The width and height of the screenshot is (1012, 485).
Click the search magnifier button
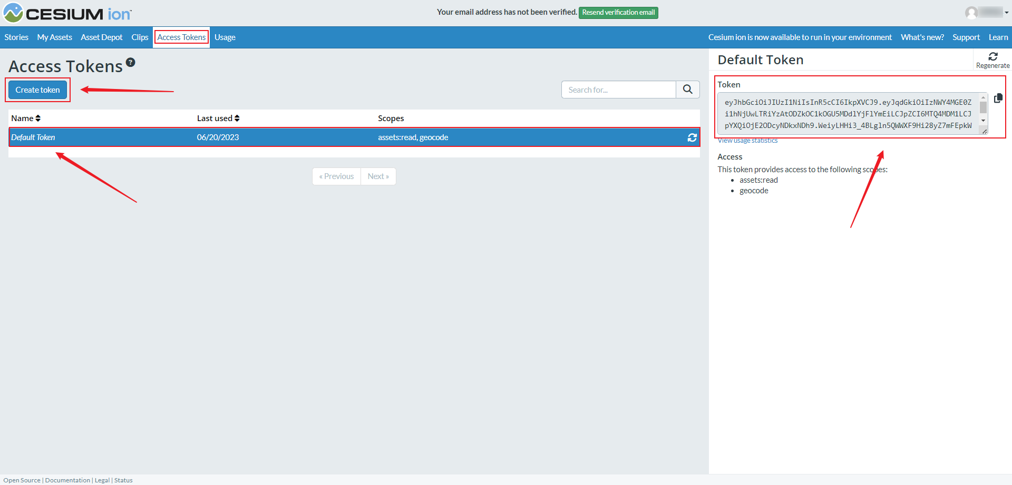click(688, 90)
